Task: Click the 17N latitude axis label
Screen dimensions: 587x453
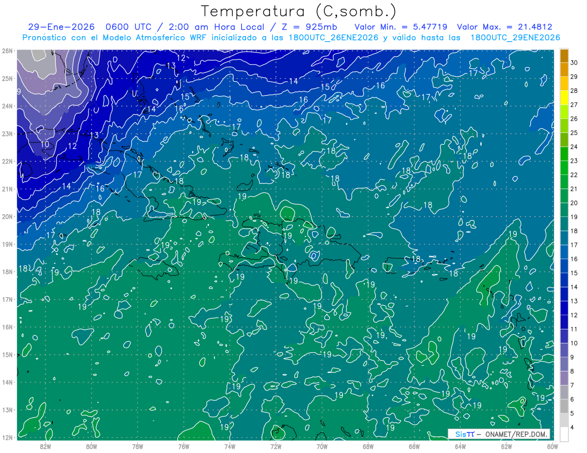Action: coord(7,300)
